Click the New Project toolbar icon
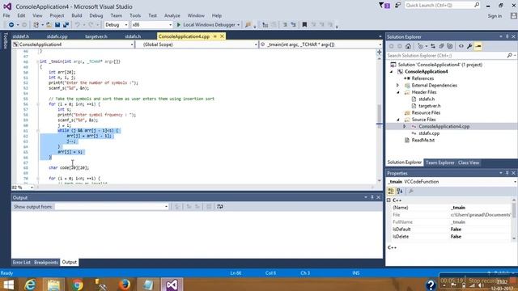518x291 pixels. point(36,25)
